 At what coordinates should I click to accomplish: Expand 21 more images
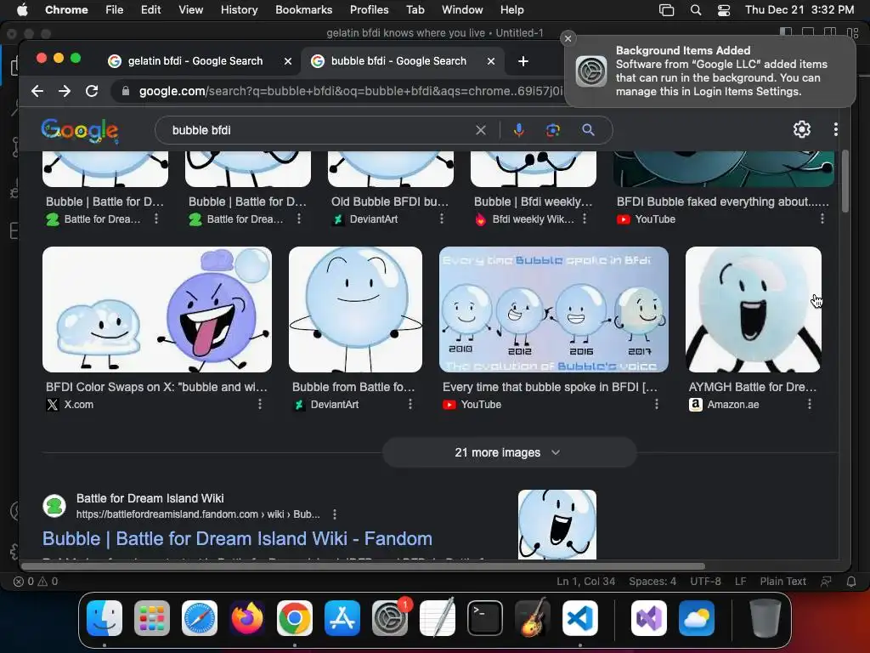coord(509,452)
